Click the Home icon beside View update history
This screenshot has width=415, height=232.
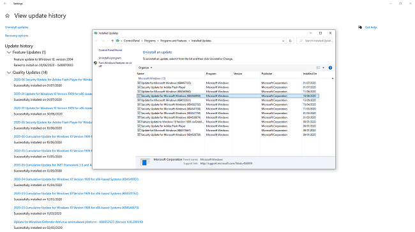tap(8, 16)
